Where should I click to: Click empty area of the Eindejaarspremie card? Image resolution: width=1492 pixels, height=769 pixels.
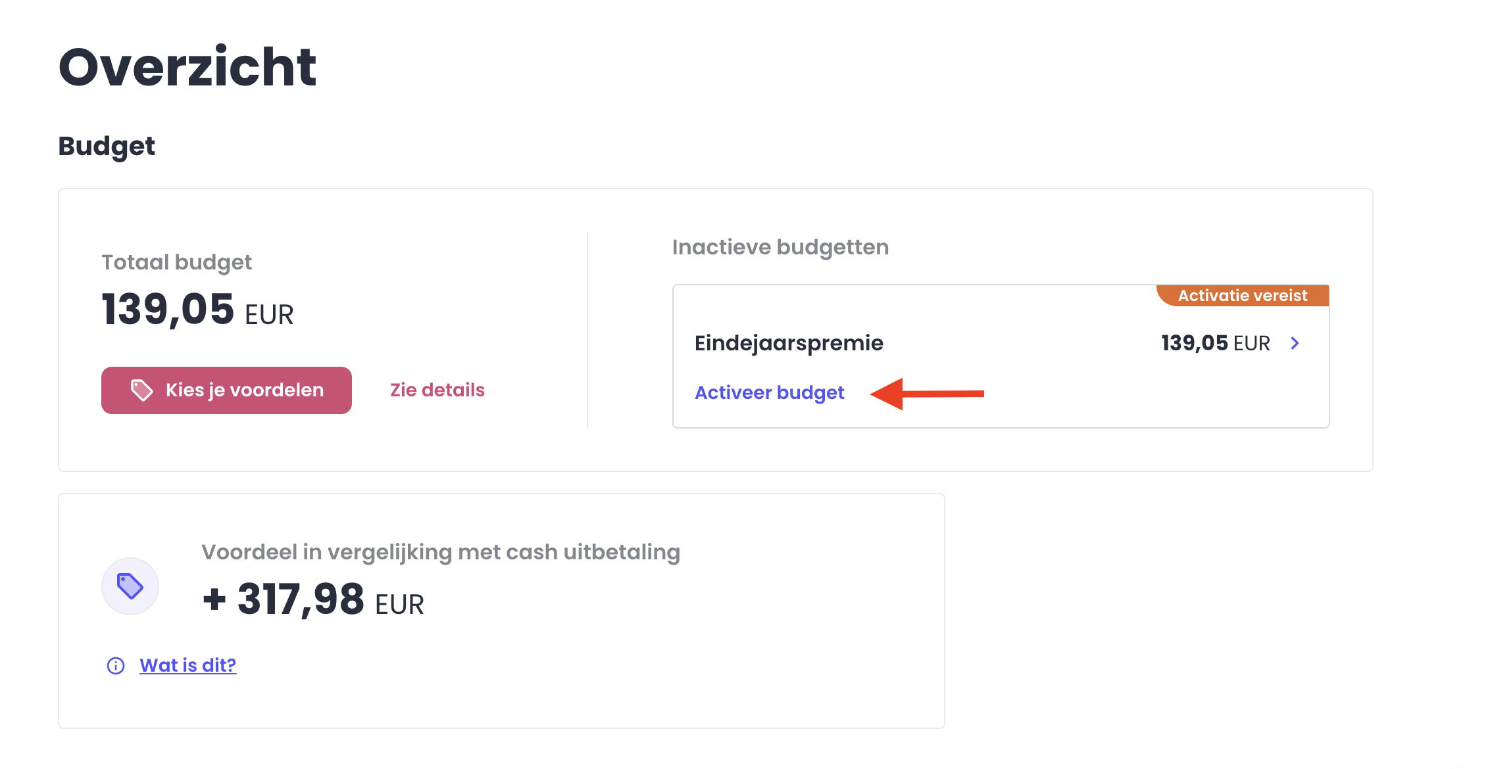point(1085,394)
